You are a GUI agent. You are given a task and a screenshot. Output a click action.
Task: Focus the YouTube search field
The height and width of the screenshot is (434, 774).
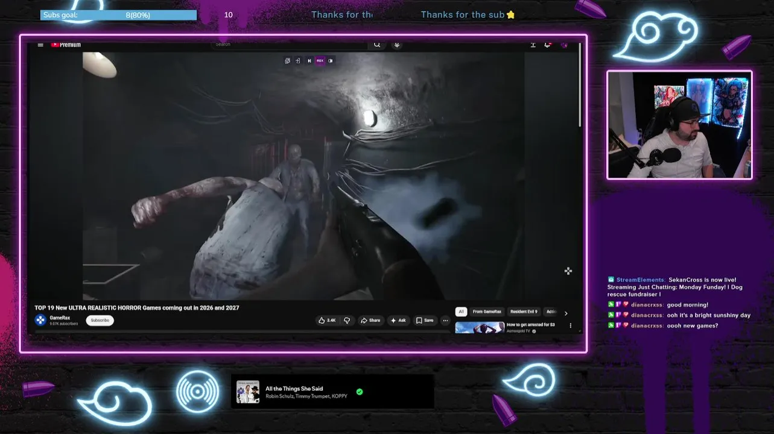point(290,44)
